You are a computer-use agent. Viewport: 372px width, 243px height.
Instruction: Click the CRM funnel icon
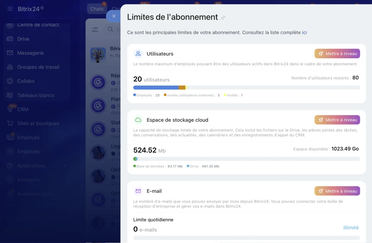point(10,110)
